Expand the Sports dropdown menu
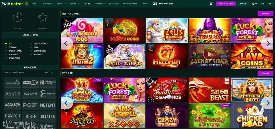The image size is (275, 129). click(47, 3)
